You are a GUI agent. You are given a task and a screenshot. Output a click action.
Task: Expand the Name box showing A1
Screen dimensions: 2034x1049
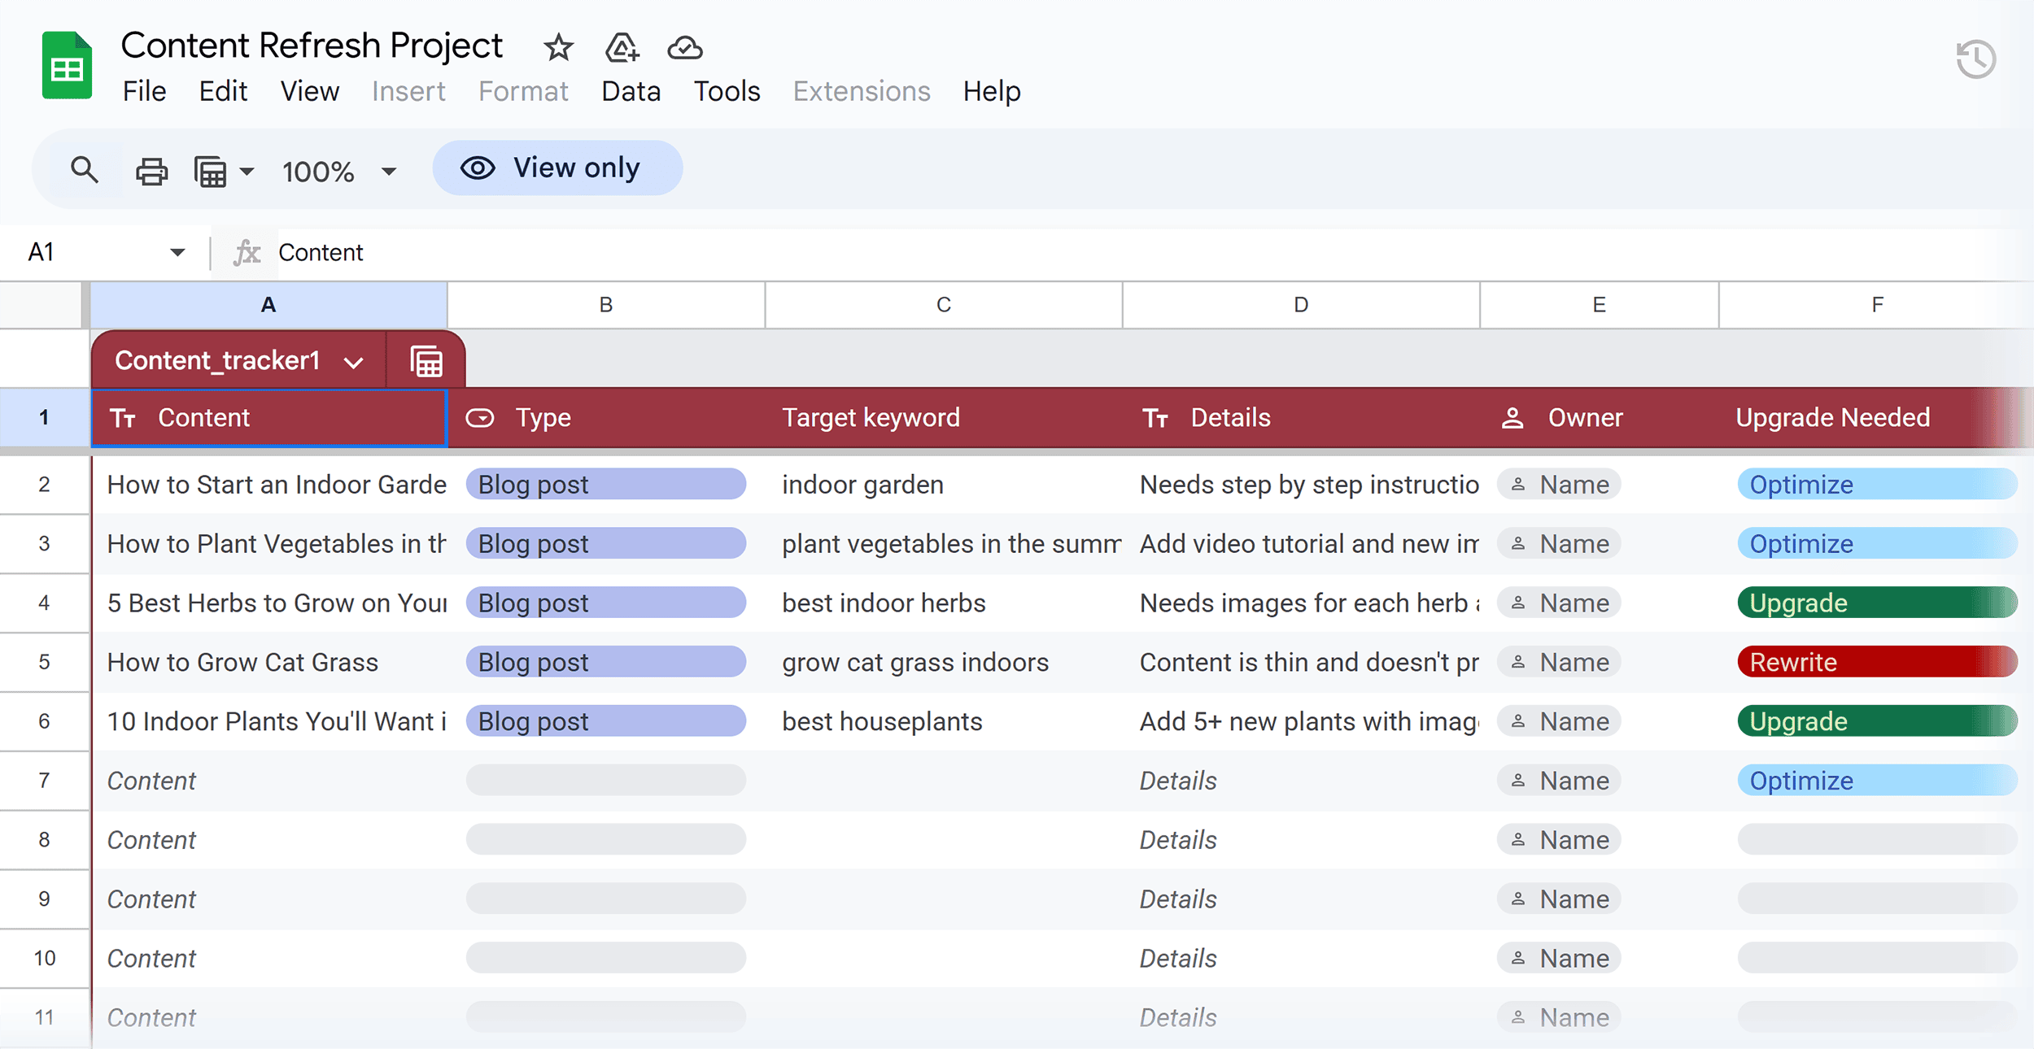pos(176,252)
